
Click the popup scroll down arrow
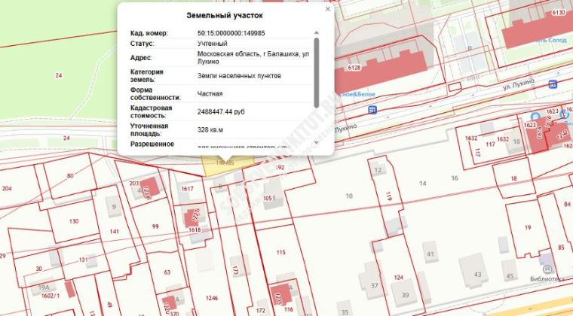tap(317, 142)
